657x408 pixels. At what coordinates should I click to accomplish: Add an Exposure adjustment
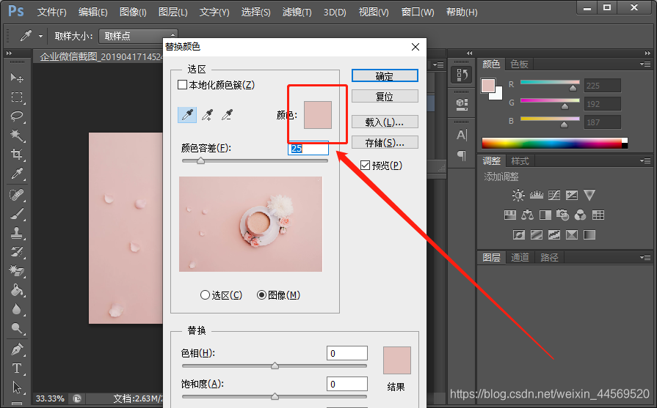point(572,196)
